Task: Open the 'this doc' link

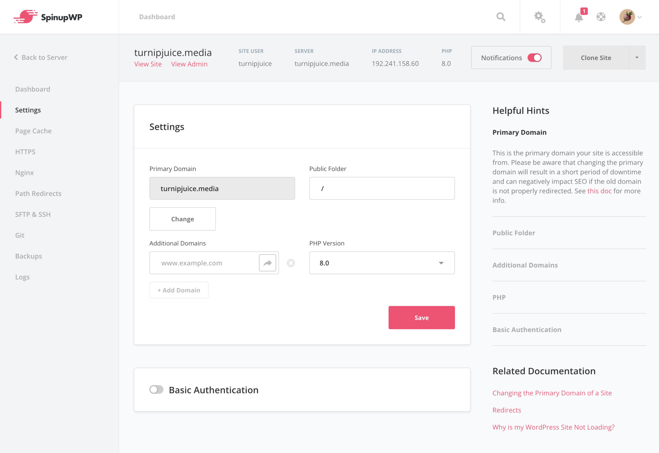Action: tap(599, 191)
